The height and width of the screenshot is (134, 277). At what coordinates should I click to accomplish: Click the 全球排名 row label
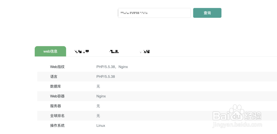pos(57,116)
